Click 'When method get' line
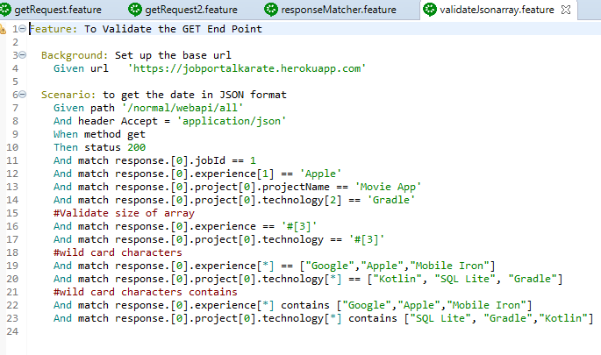Image resolution: width=601 pixels, height=355 pixels. point(99,134)
